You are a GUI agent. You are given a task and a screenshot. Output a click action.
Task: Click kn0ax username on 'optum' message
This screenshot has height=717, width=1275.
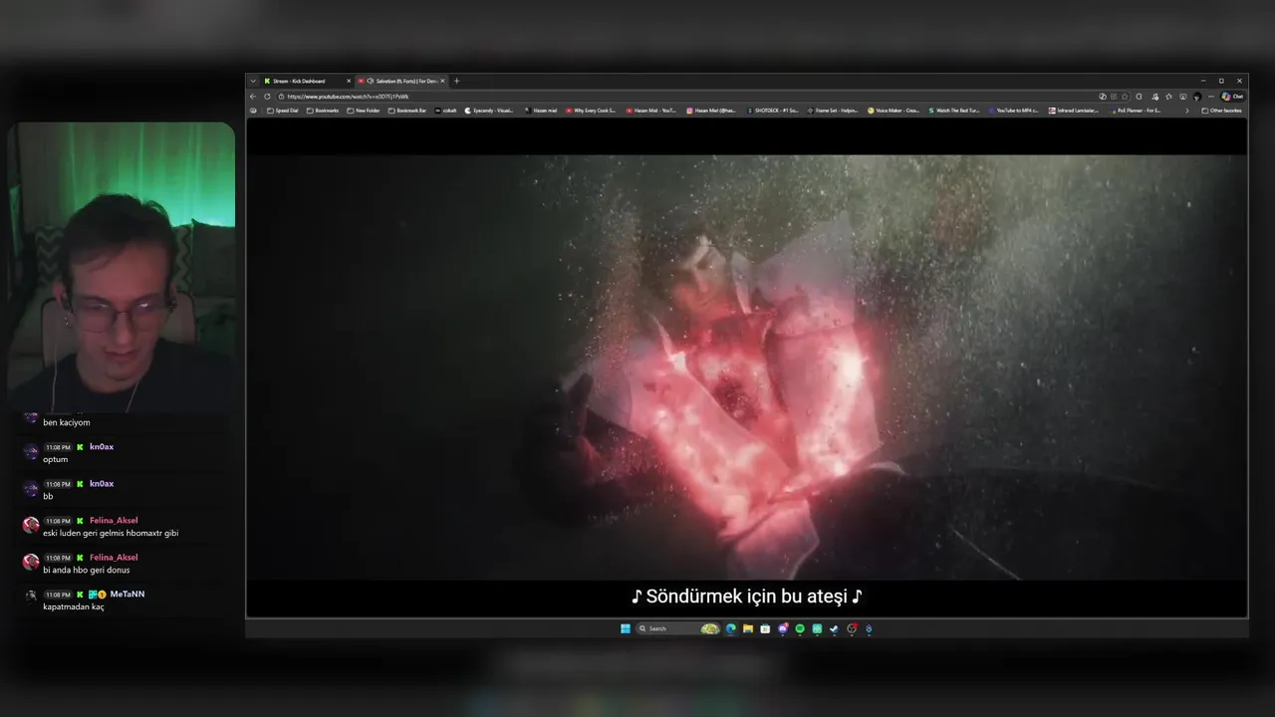102,447
